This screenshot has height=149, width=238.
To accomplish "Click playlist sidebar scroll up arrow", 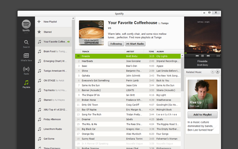I will (73, 18).
